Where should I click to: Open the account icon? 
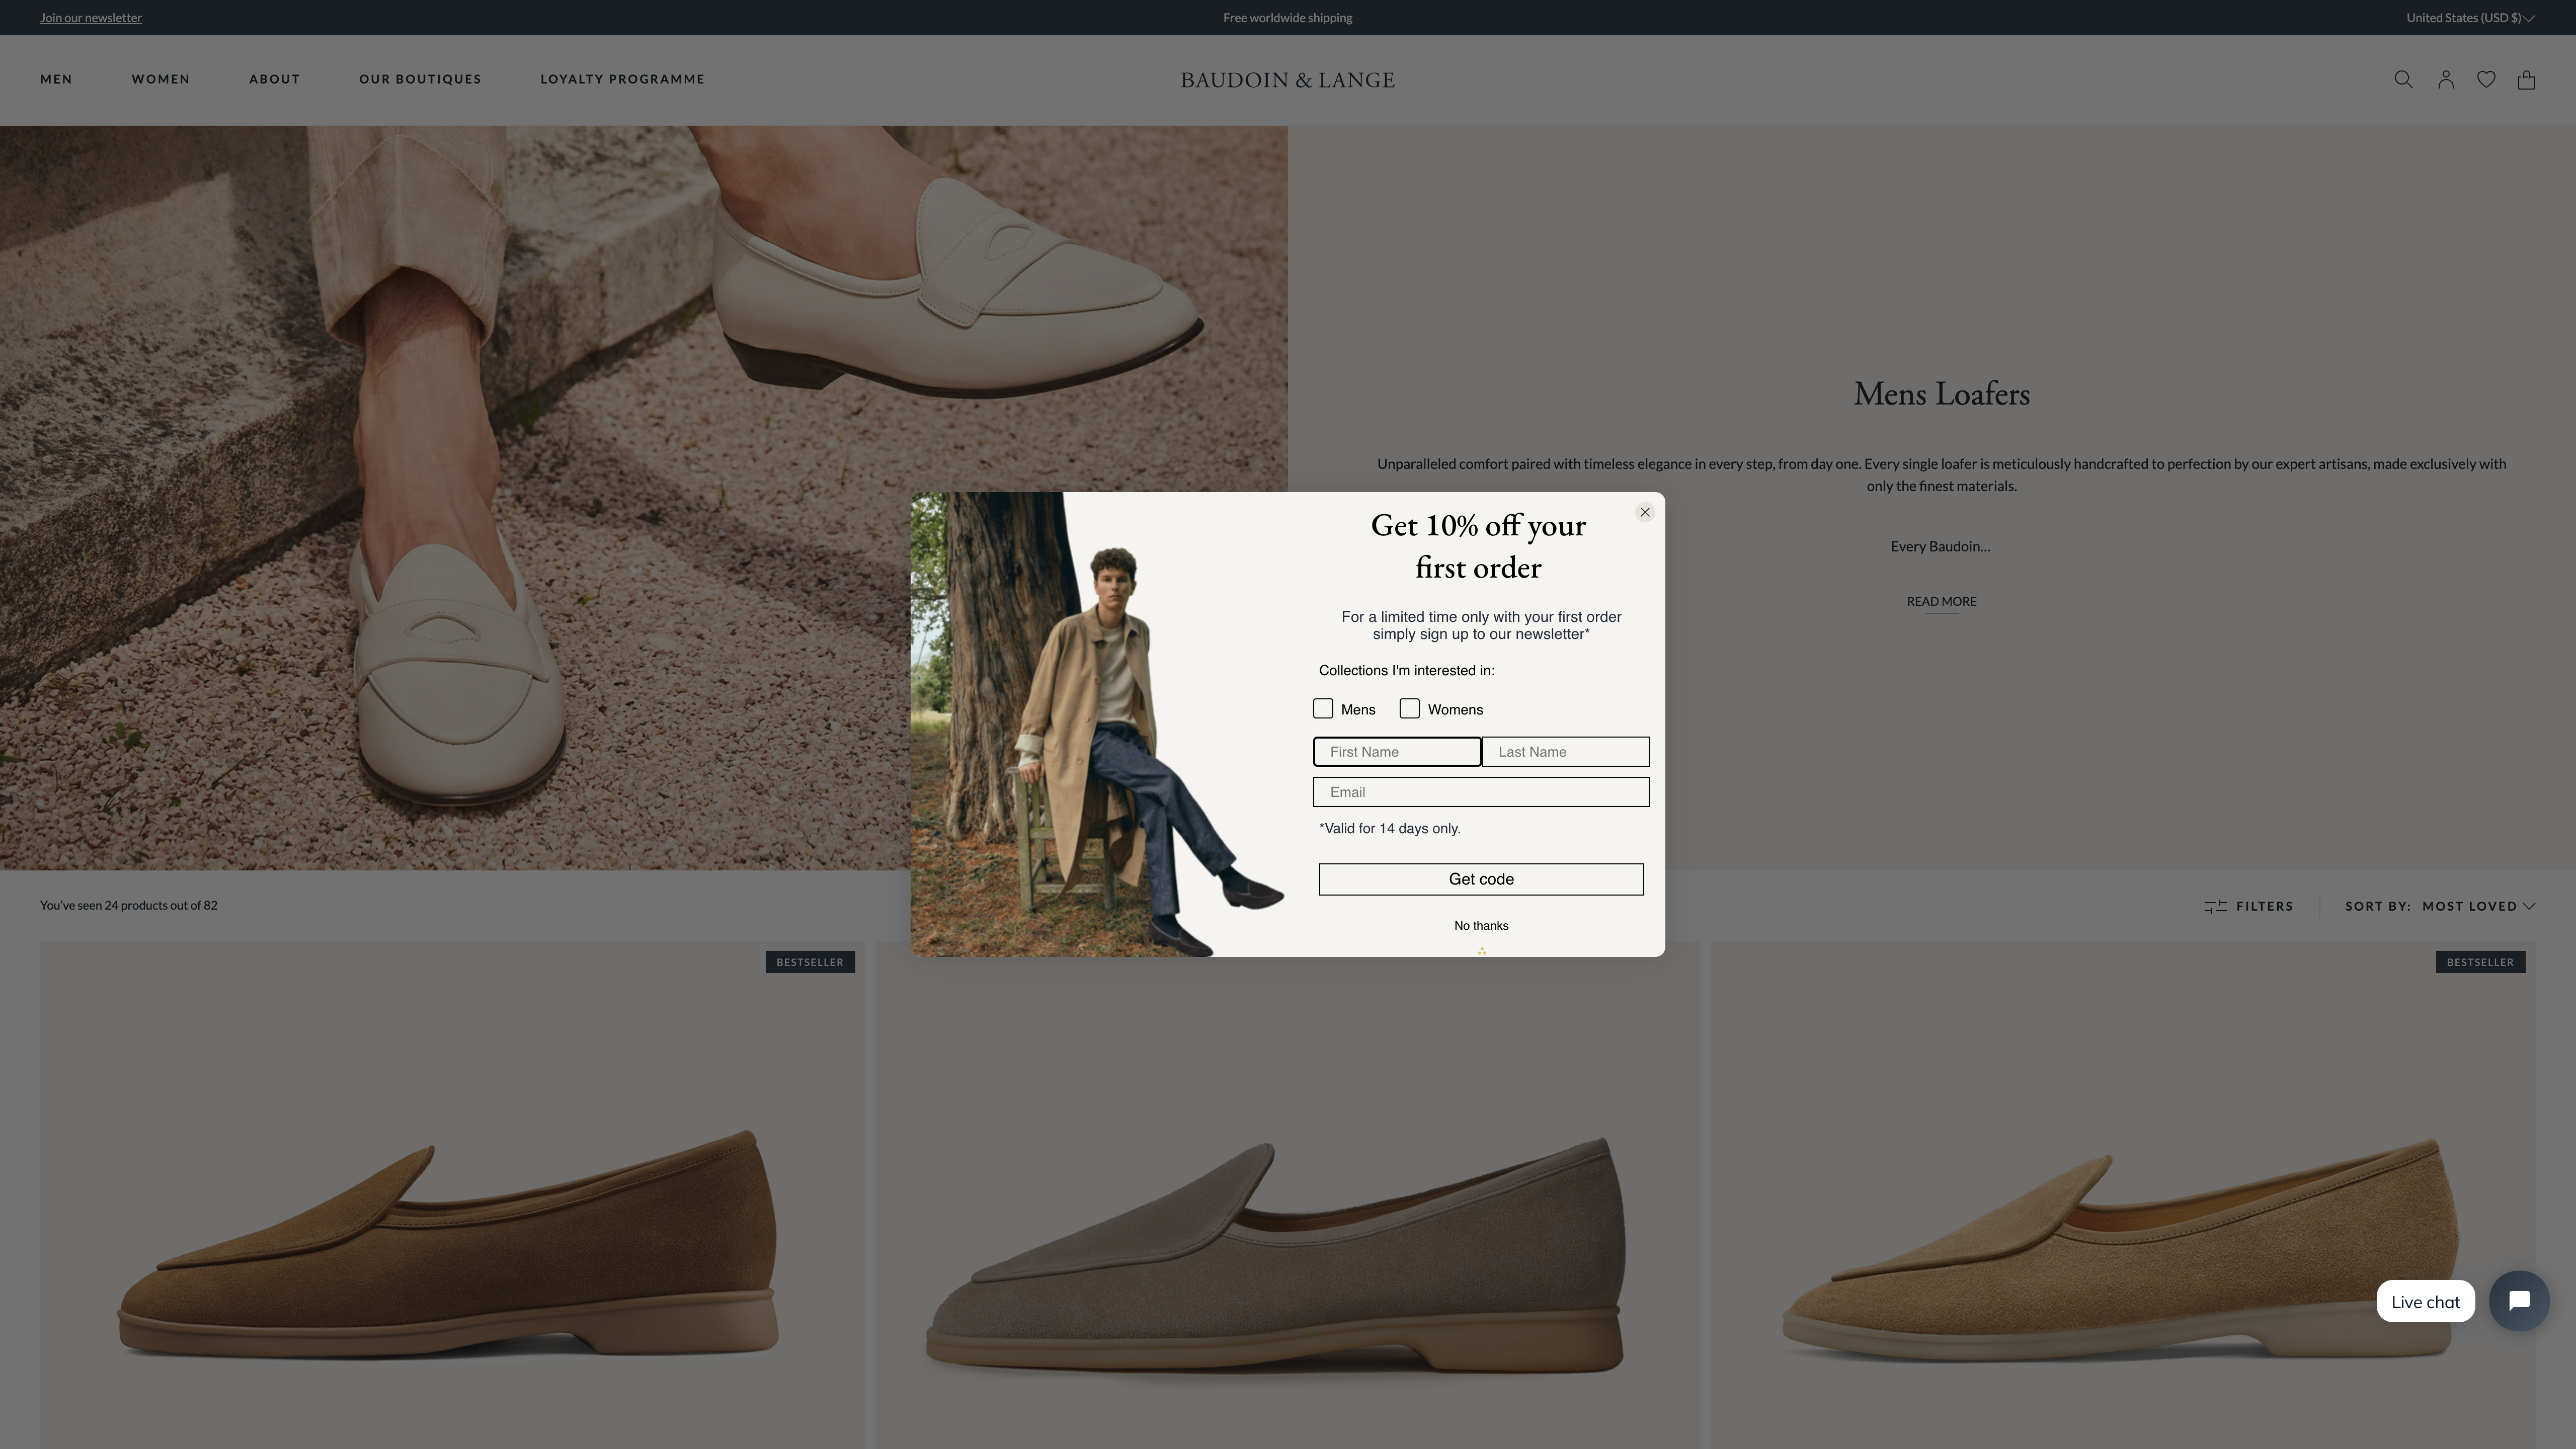[x=2445, y=79]
